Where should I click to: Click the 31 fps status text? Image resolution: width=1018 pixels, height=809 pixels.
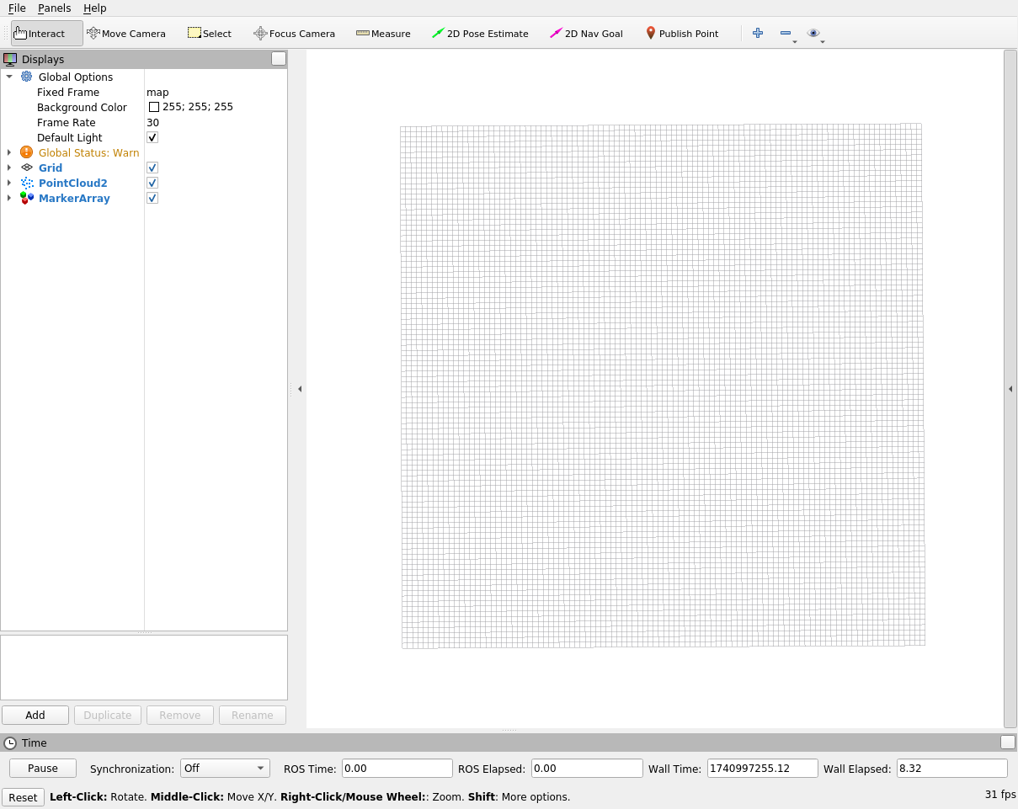(1000, 794)
